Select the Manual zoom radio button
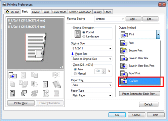The width and height of the screenshot is (168, 121). click(75, 74)
